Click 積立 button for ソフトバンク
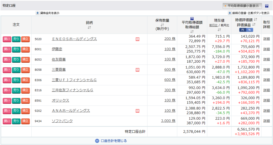 coord(25,121)
